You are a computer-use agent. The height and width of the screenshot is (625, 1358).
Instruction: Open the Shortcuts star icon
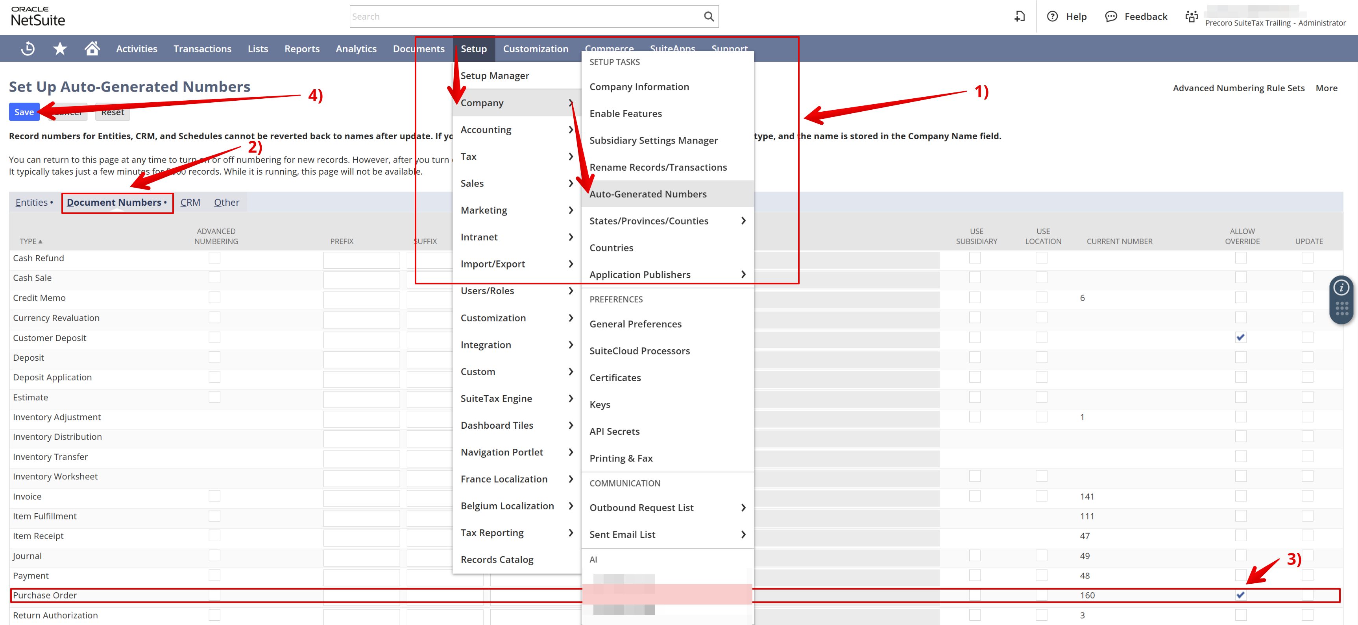[60, 48]
